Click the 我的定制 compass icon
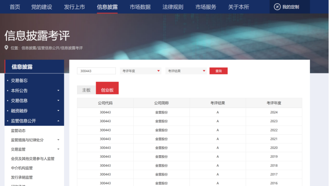Viewport: 329px width, 186px height. [x=277, y=7]
